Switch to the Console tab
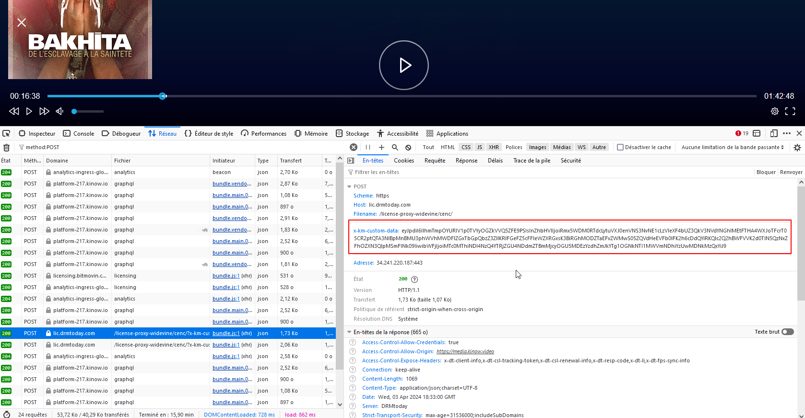 [x=79, y=134]
